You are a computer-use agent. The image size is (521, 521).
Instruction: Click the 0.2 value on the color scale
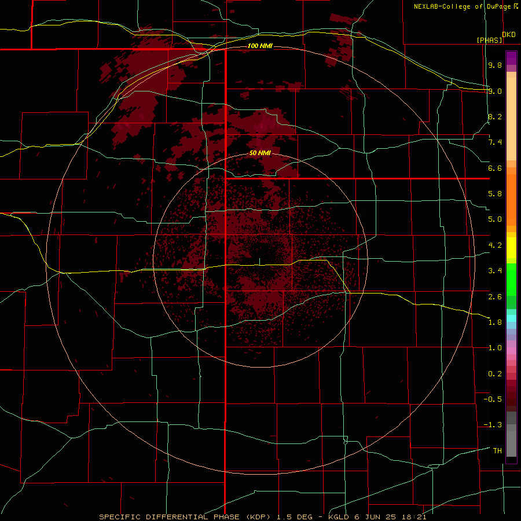pyautogui.click(x=495, y=374)
